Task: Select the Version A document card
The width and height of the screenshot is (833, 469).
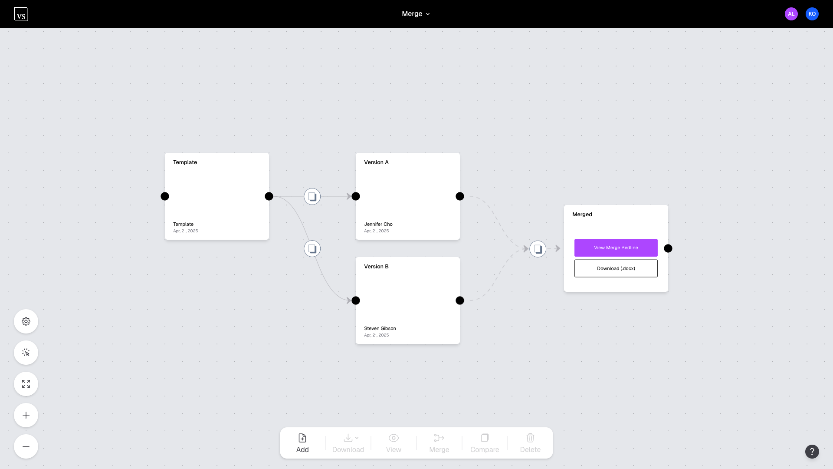Action: 408,196
